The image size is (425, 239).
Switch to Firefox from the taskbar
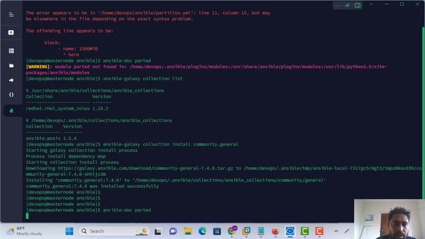coord(276,231)
